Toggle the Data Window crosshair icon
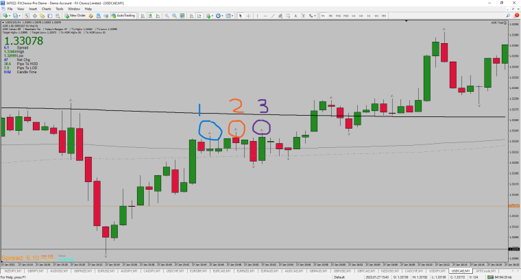This screenshot has height=280, width=521. coord(34,16)
